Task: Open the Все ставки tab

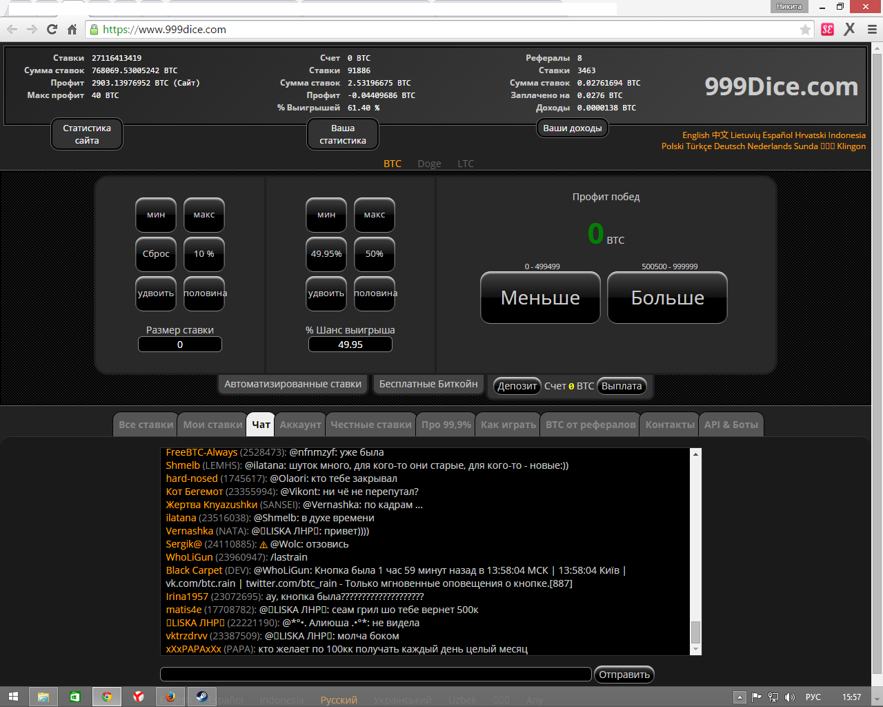Action: click(146, 425)
